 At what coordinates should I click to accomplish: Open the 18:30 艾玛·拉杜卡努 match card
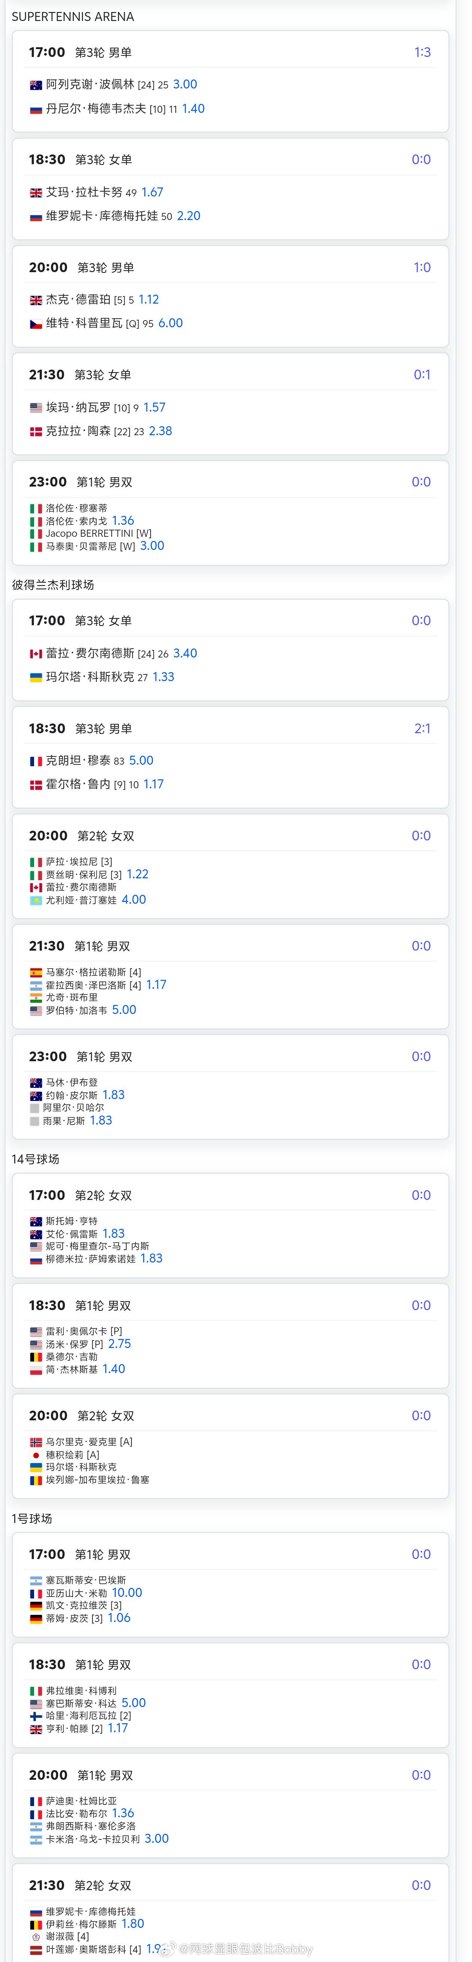[231, 189]
